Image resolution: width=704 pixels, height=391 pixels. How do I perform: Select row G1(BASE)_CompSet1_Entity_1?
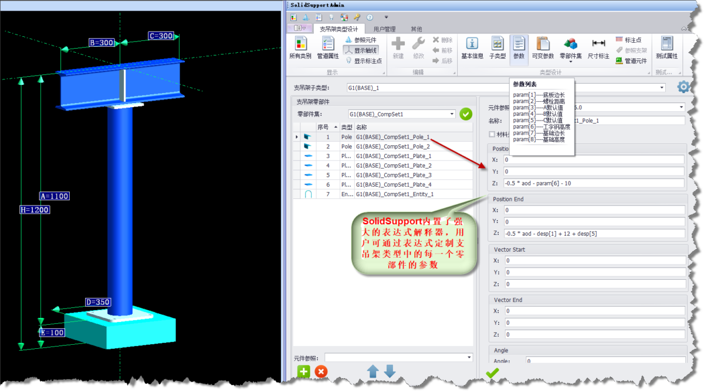click(x=383, y=194)
